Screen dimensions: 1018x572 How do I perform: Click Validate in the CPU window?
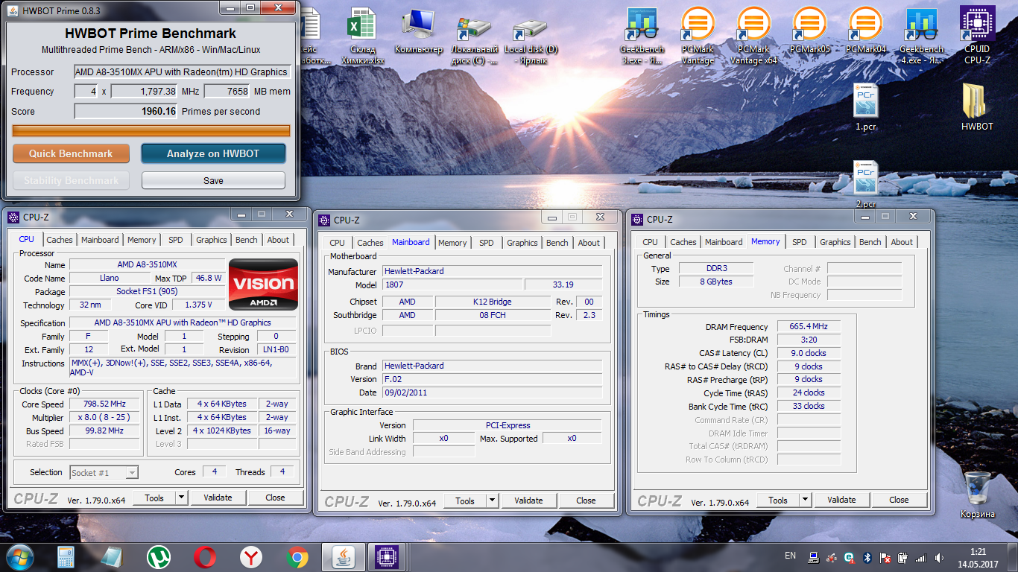(218, 498)
